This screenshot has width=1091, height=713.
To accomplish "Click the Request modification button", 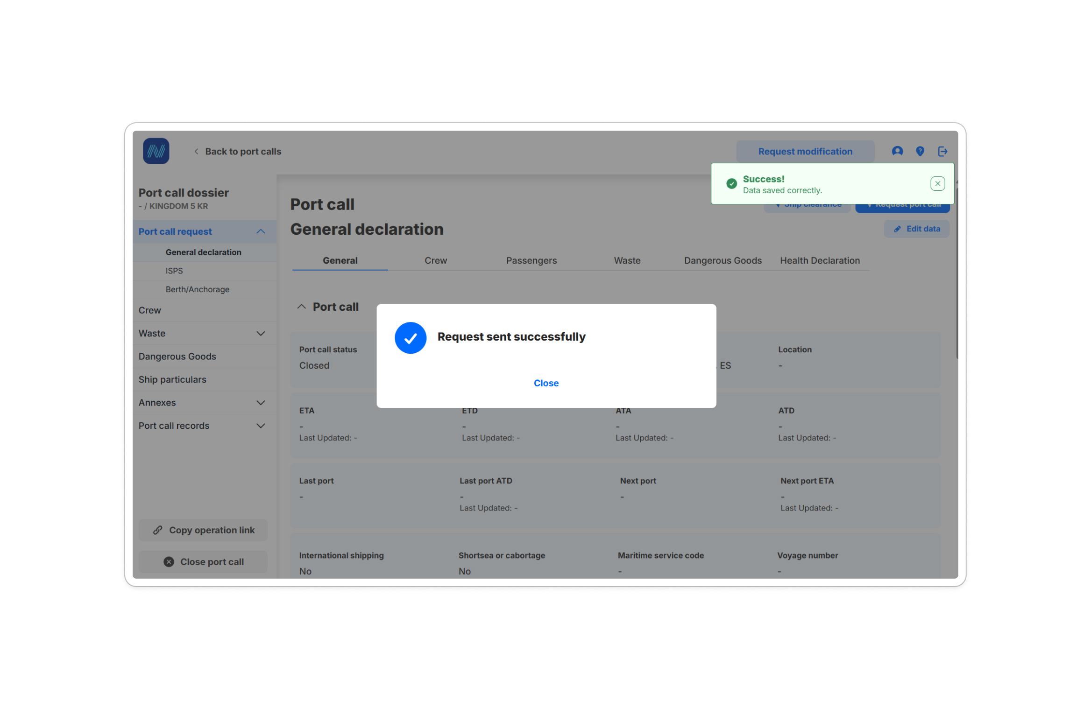I will [x=805, y=151].
